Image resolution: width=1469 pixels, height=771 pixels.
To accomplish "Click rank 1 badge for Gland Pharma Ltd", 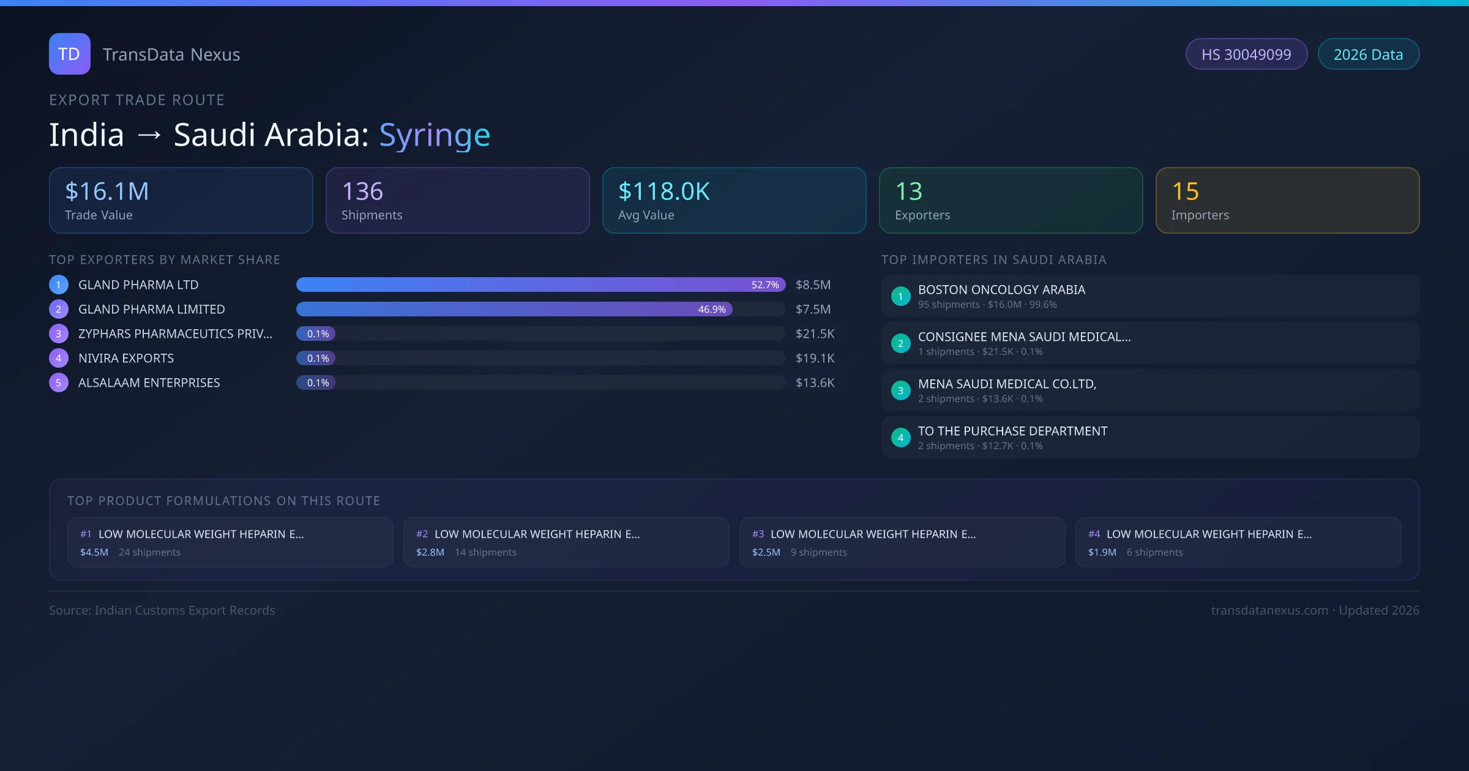I will pyautogui.click(x=59, y=285).
